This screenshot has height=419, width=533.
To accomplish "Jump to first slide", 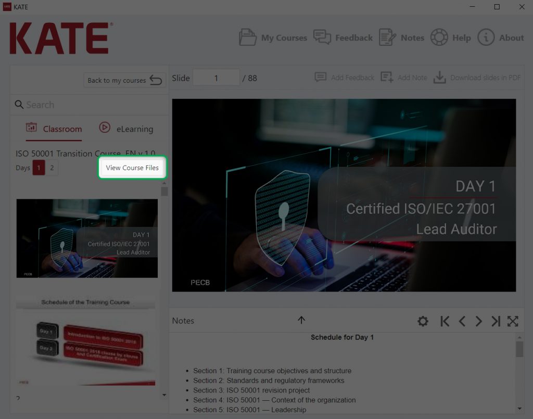I will (x=445, y=321).
